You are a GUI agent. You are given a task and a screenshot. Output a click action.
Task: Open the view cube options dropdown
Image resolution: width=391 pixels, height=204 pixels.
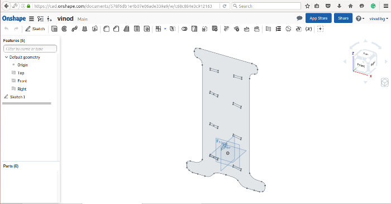point(385,82)
